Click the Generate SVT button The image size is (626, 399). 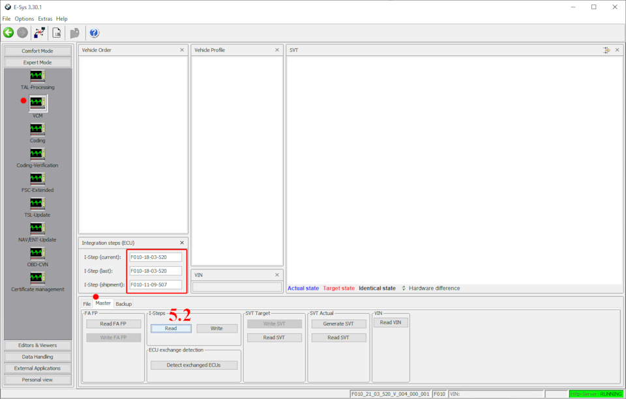coord(338,323)
